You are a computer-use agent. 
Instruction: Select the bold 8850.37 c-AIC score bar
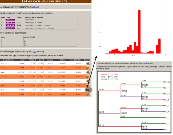point(10,25)
